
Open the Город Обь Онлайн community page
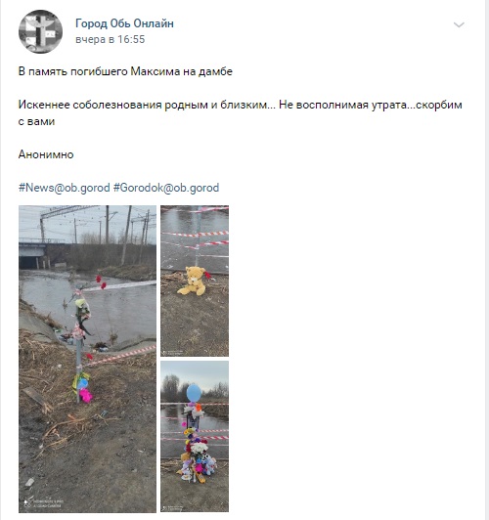[124, 23]
